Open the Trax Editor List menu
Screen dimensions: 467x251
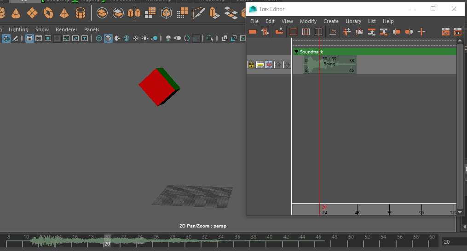click(372, 21)
